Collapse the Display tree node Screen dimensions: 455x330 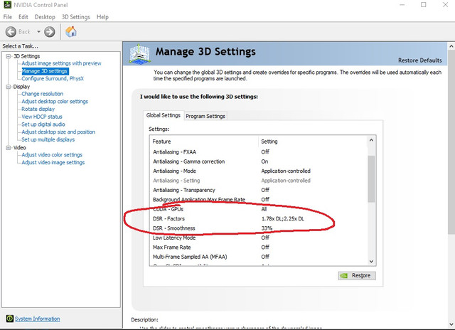pyautogui.click(x=9, y=87)
